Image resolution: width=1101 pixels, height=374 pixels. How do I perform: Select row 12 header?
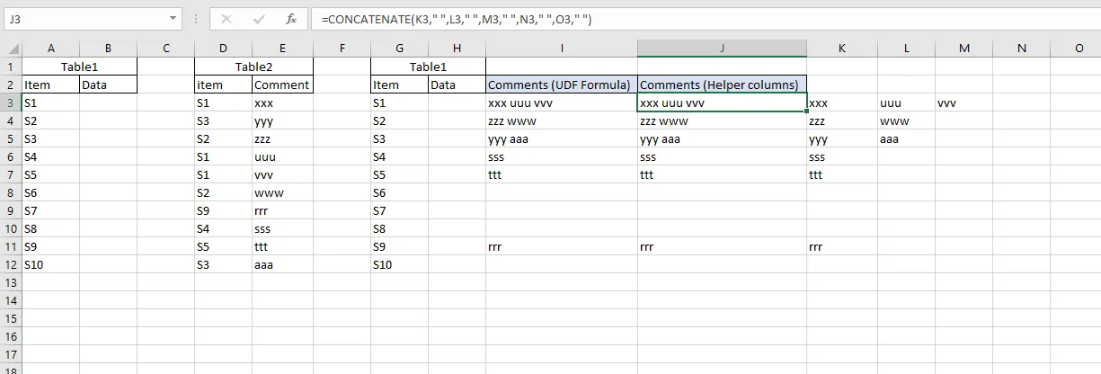pos(10,265)
